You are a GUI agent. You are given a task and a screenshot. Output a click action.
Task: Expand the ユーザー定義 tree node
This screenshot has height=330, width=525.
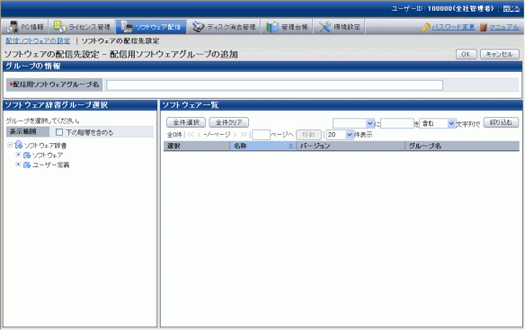tap(18, 165)
